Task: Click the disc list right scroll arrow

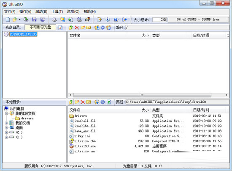Action: pyautogui.click(x=227, y=95)
